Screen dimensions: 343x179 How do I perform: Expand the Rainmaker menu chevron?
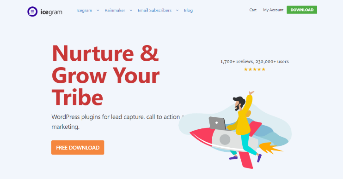click(131, 10)
